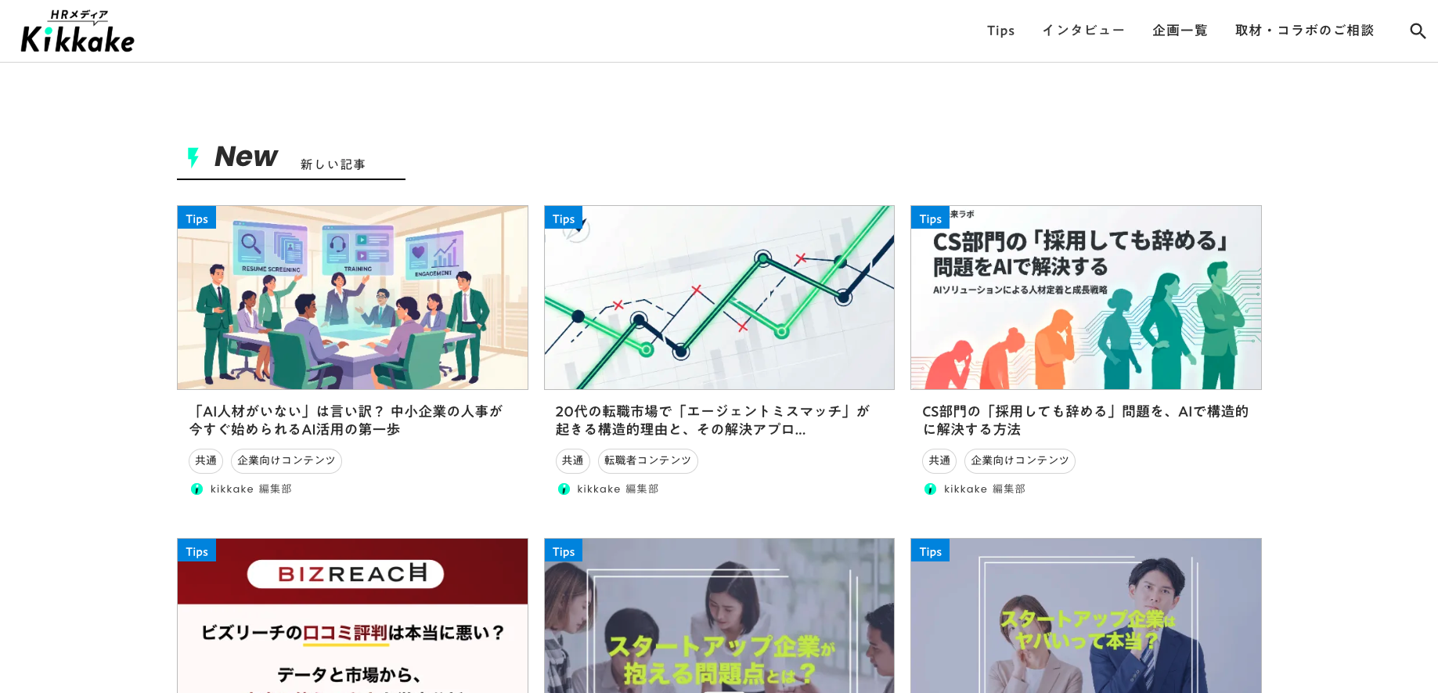Open kikkake 編集部 author name under 20代の転職市場 article
This screenshot has width=1438, height=693.
point(618,489)
